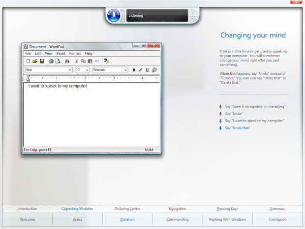Open Print Preview from the toolbar
305x229 pixels.
pos(58,61)
